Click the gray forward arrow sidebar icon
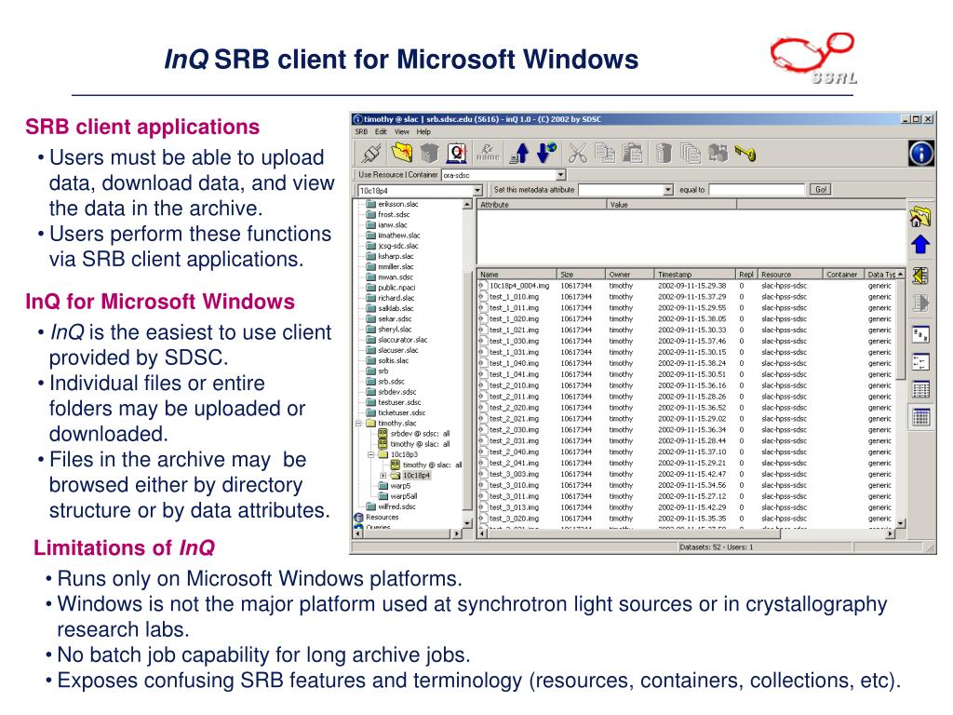Viewport: 953px width, 715px height. click(920, 303)
